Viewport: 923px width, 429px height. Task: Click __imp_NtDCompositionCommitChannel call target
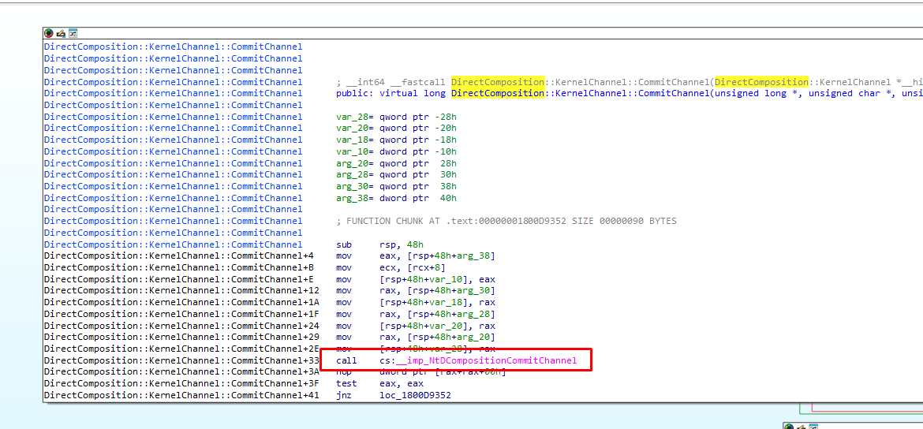485,360
